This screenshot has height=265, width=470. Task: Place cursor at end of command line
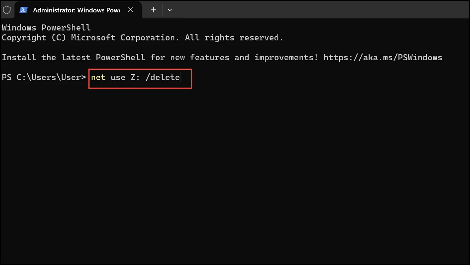[x=181, y=77]
